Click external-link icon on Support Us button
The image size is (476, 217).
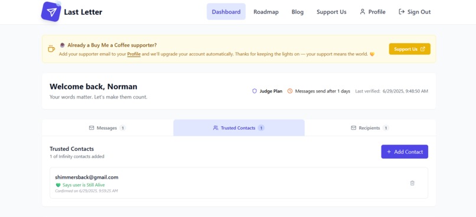423,49
